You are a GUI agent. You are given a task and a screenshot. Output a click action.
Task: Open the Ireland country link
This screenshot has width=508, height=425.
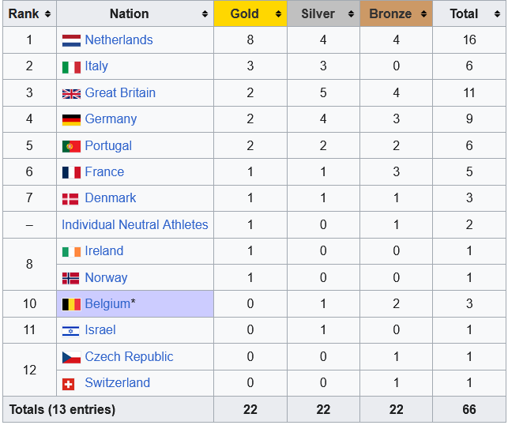click(104, 251)
